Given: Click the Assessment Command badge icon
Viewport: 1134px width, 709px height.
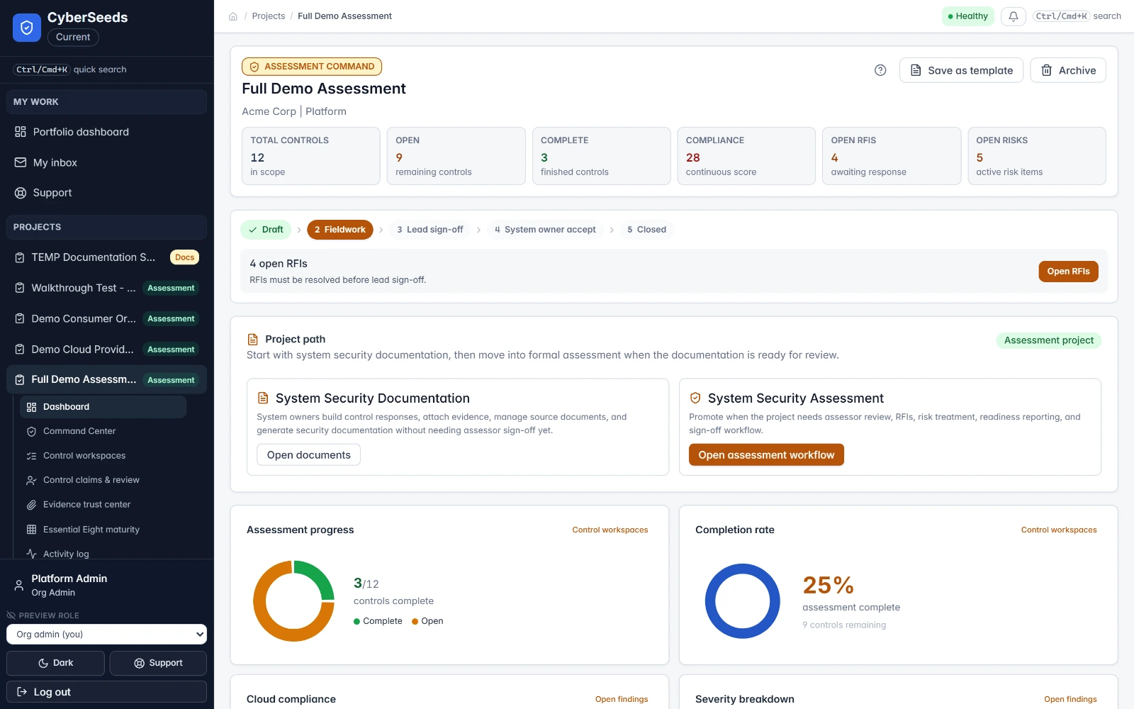Looking at the screenshot, I should [254, 67].
